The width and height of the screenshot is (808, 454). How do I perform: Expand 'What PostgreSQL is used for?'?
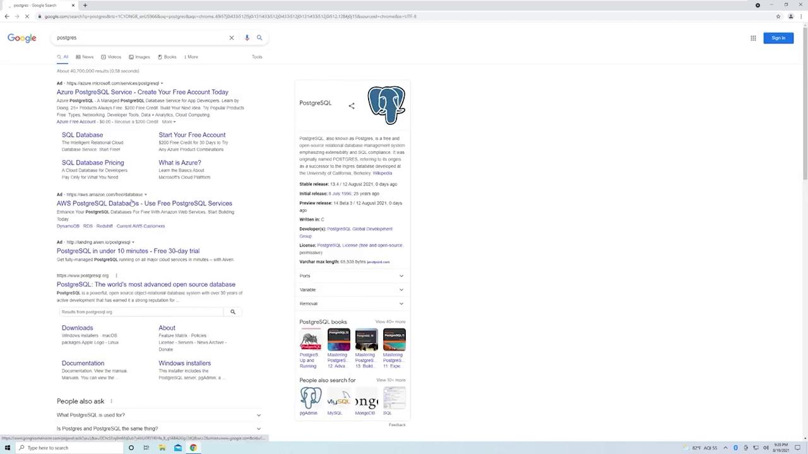point(159,415)
